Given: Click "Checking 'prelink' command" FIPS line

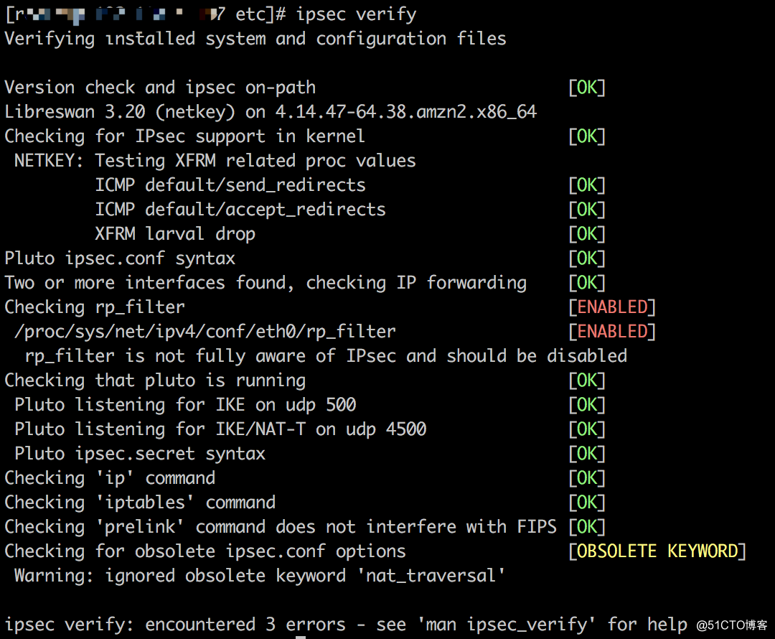Looking at the screenshot, I should click(x=281, y=527).
